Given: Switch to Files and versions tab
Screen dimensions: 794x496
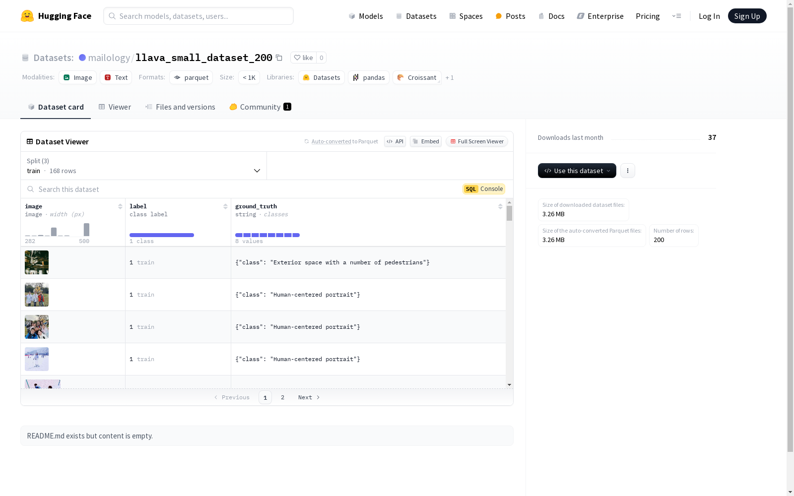Looking at the screenshot, I should coord(180,107).
